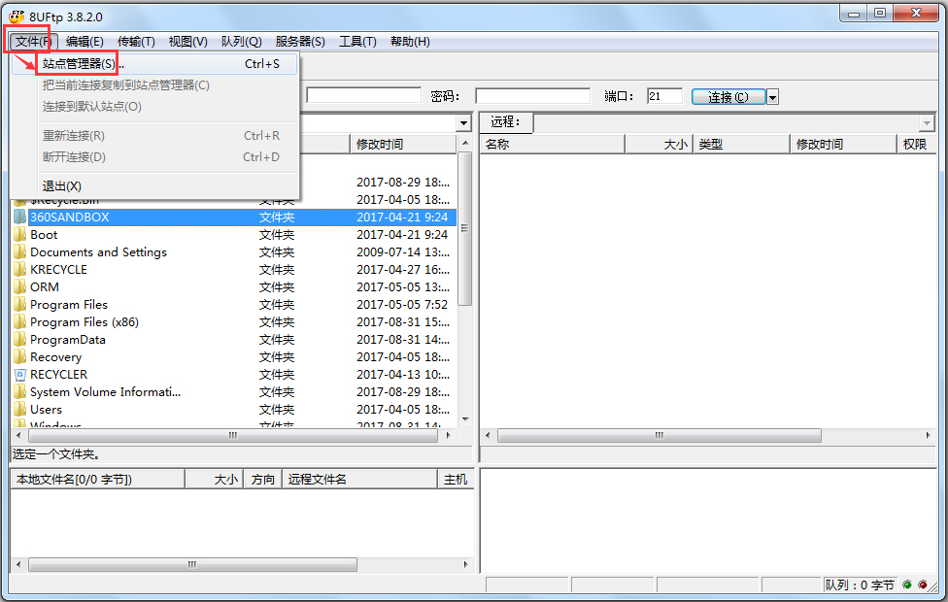Open the dropdown arrow beside the 连接 button
Viewport: 948px width, 602px height.
click(772, 97)
